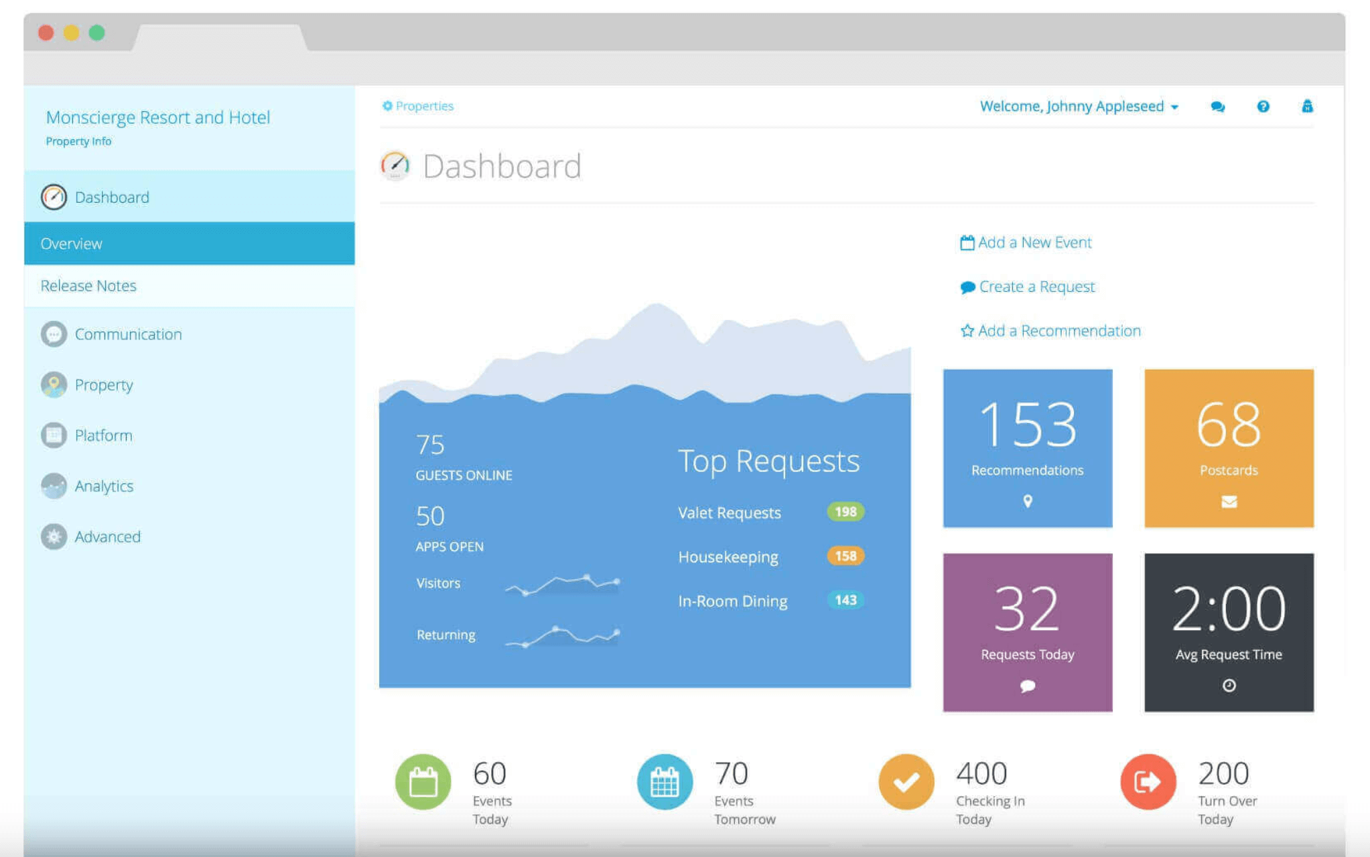Click the blue Events Tomorrow calendar icon

[x=664, y=781]
